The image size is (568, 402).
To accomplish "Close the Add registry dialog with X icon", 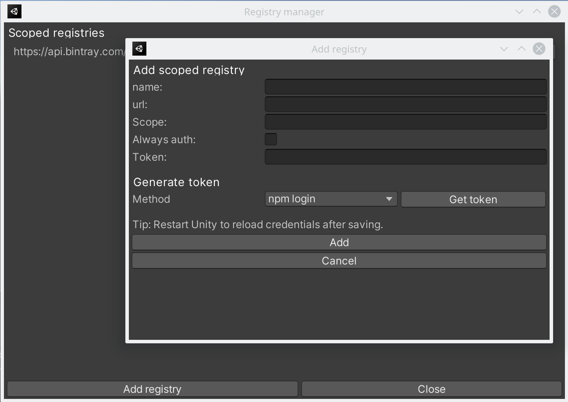I will [539, 49].
